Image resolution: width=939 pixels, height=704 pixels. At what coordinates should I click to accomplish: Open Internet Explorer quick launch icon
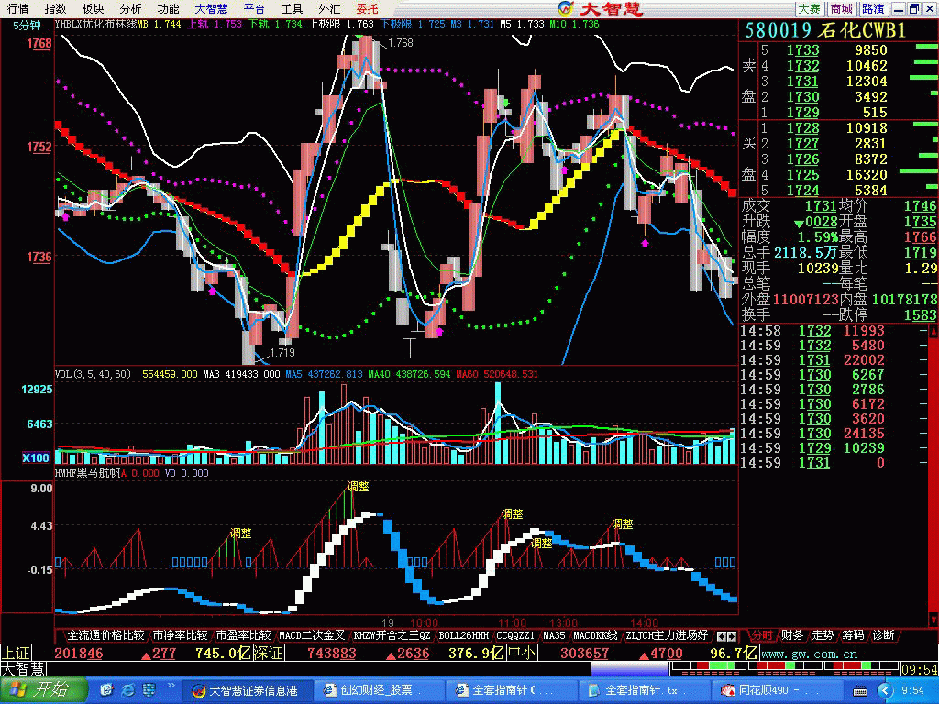(128, 690)
